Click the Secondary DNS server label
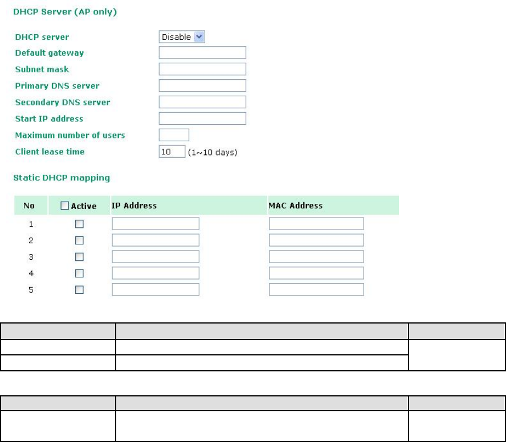The height and width of the screenshot is (442, 506). [x=63, y=103]
